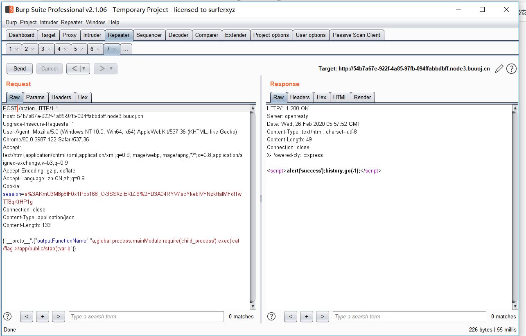Go back to previous request in history
Viewport: 526px width, 336px height.
74,69
